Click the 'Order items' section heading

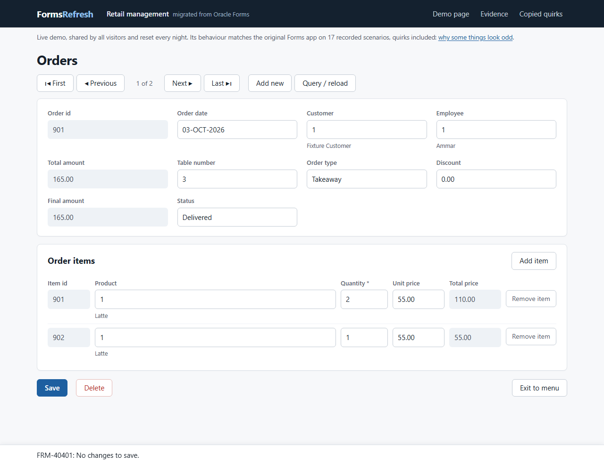click(71, 261)
